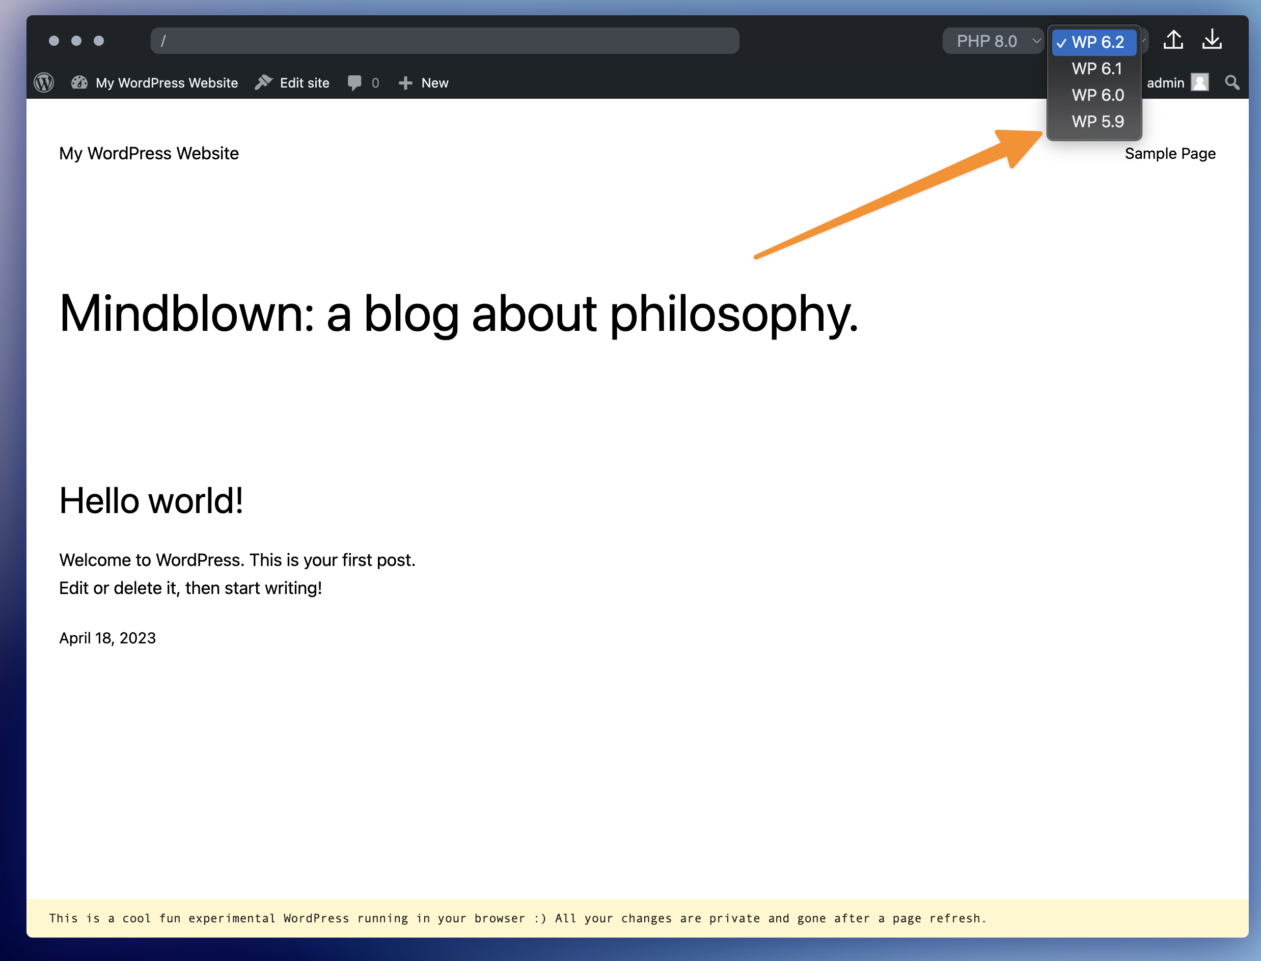Choose WP 6.1 from the version list
1261x961 pixels.
click(1094, 69)
